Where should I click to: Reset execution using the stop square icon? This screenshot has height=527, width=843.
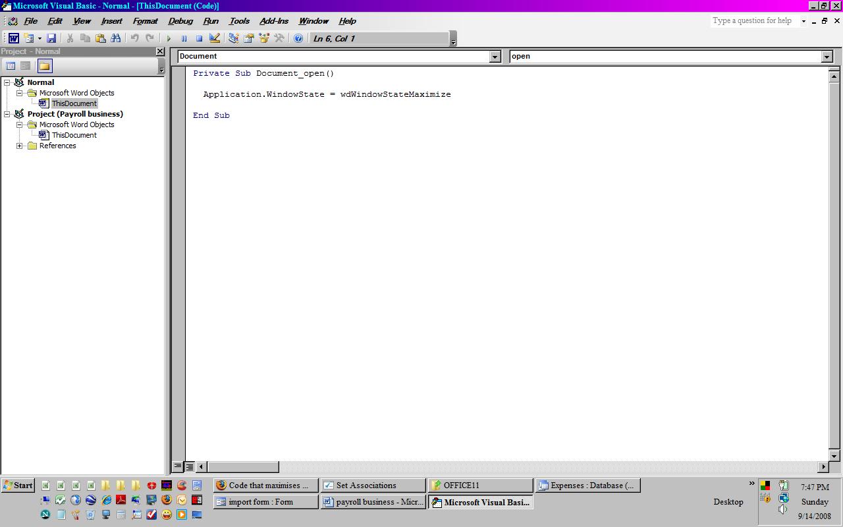[x=199, y=38]
